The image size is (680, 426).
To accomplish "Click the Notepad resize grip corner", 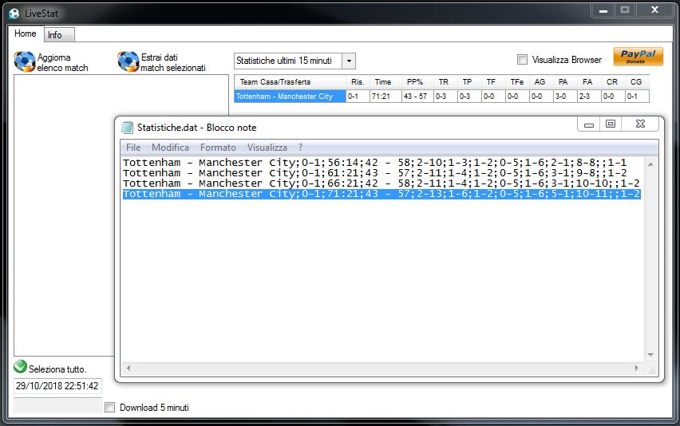I will tap(651, 369).
